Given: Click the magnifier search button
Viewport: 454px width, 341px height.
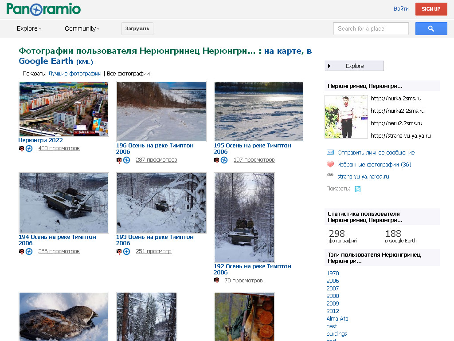Looking at the screenshot, I should coord(431,28).
